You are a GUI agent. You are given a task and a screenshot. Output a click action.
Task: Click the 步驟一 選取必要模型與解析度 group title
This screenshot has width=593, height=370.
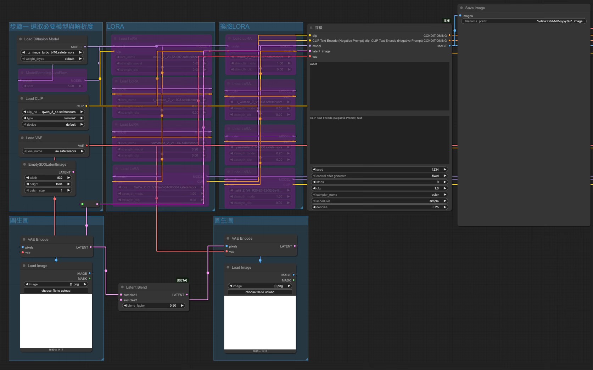51,27
